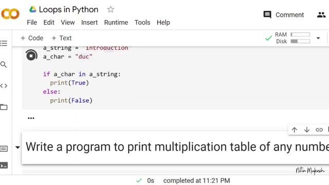
Task: Click the Colab logo icon
Action: click(10, 14)
